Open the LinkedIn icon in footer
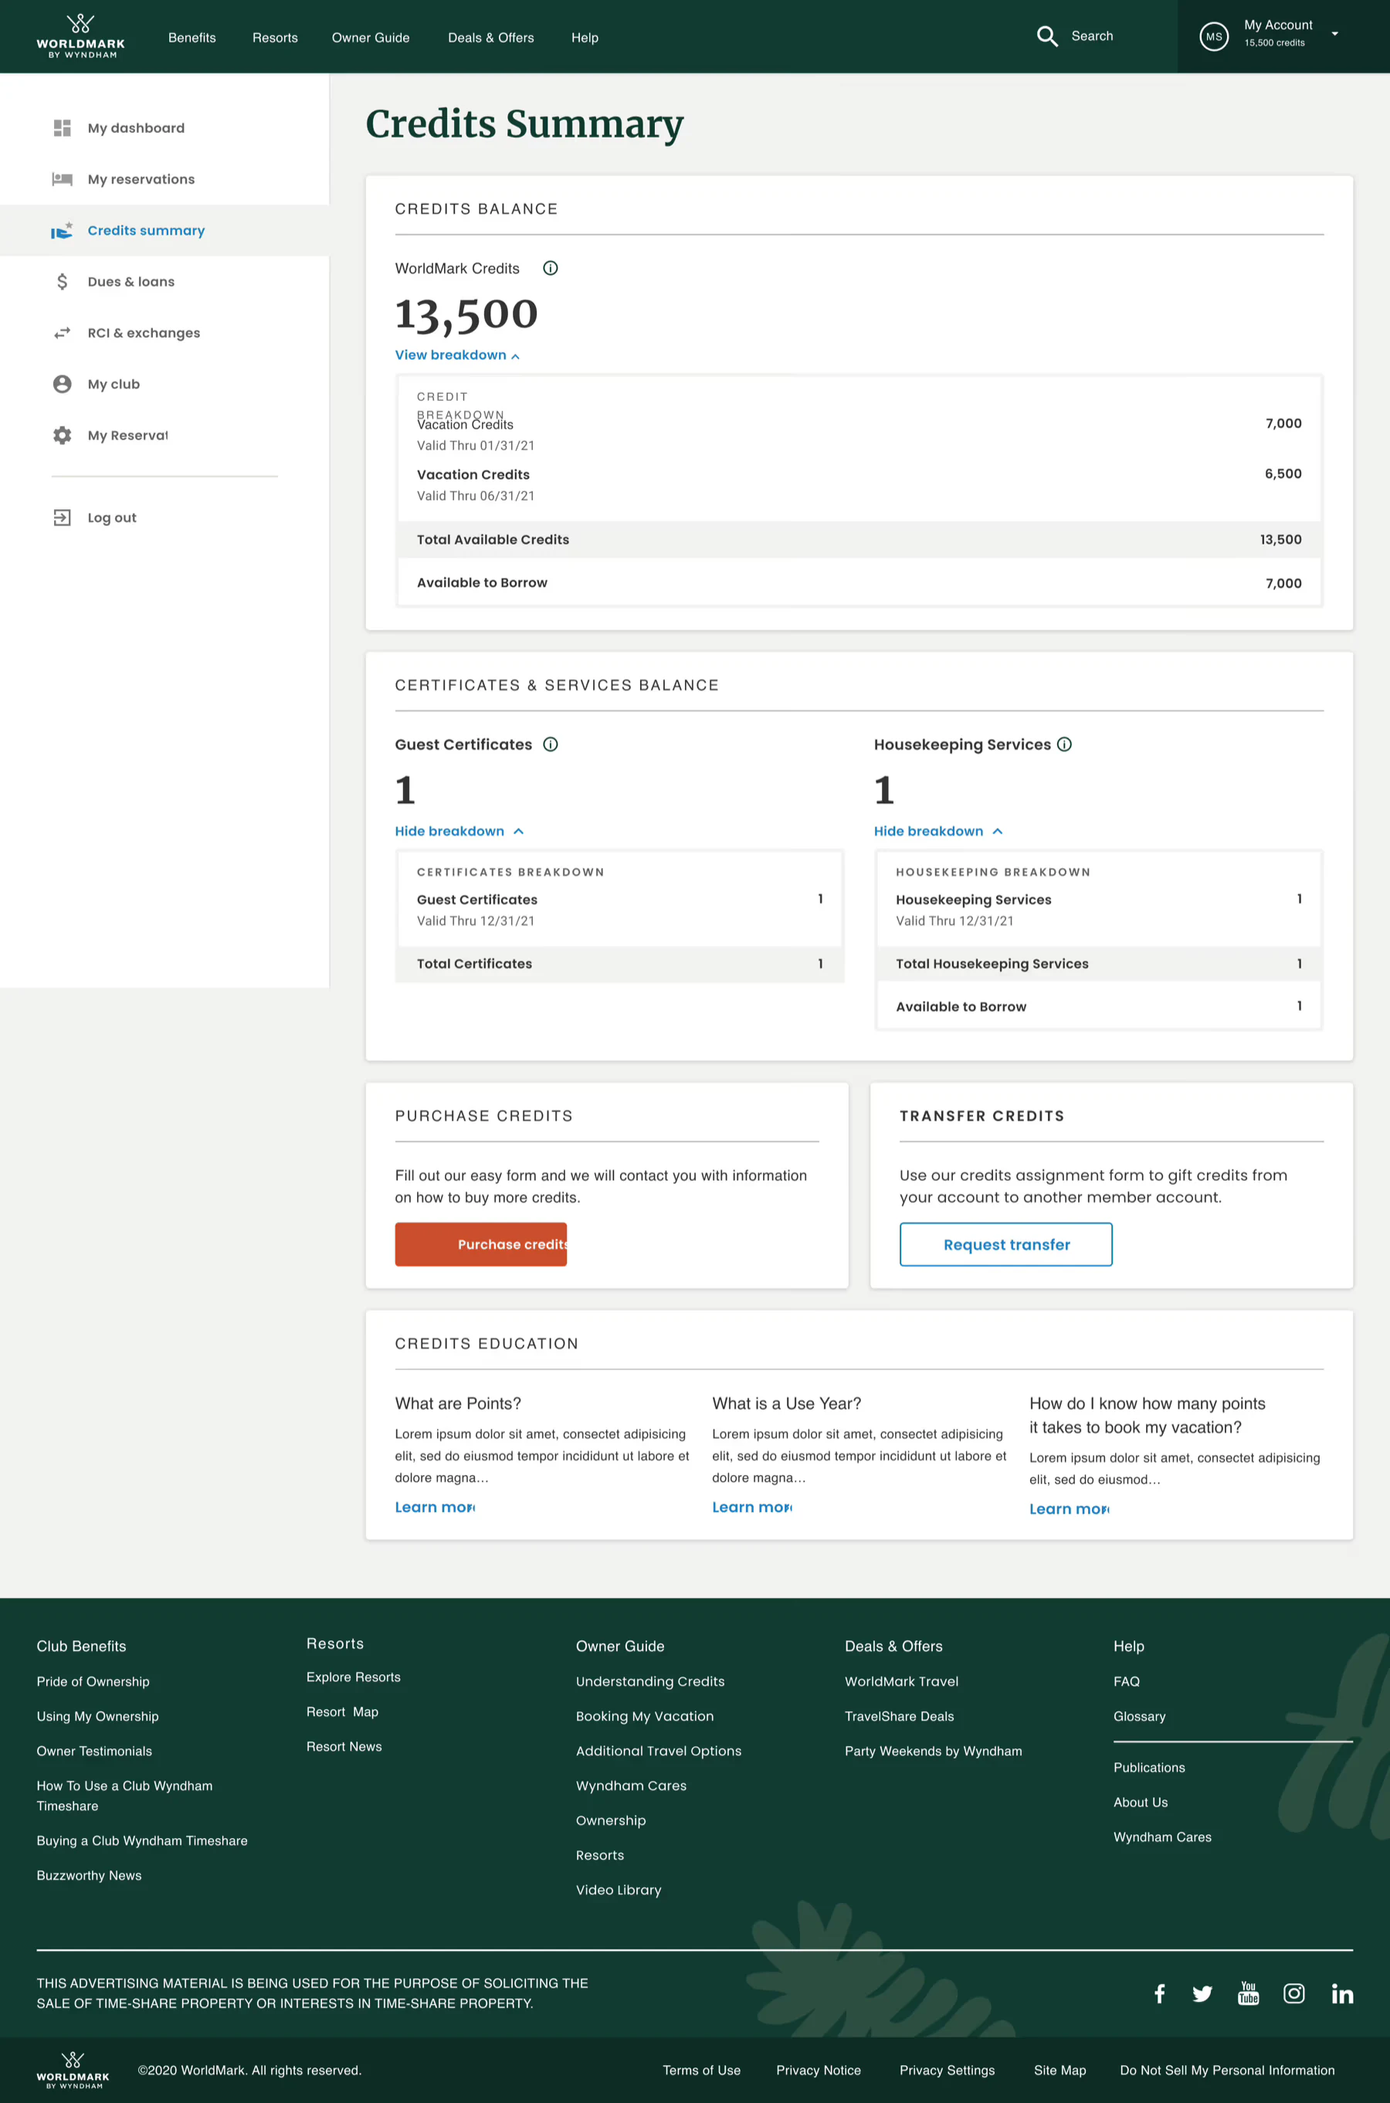Screen dimensions: 1390x2103 (1342, 1993)
